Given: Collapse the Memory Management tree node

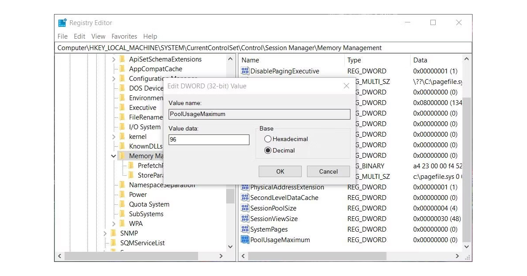Looking at the screenshot, I should (x=113, y=156).
